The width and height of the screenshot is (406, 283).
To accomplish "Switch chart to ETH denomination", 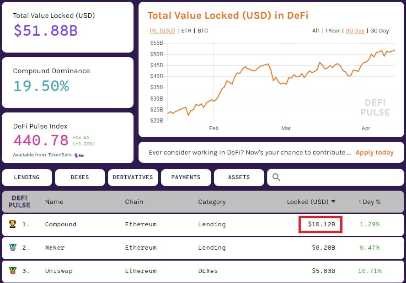I will click(x=187, y=31).
